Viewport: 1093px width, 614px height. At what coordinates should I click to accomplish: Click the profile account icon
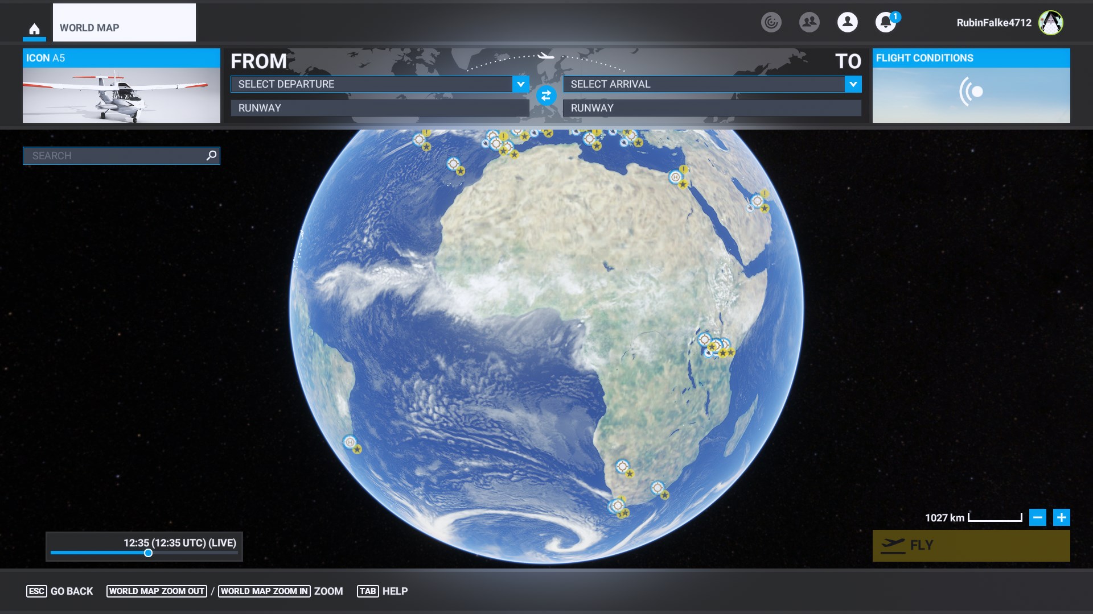(847, 23)
